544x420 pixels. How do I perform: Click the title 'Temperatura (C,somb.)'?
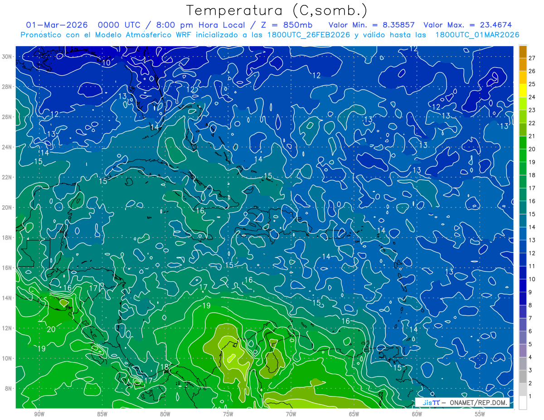277,10
